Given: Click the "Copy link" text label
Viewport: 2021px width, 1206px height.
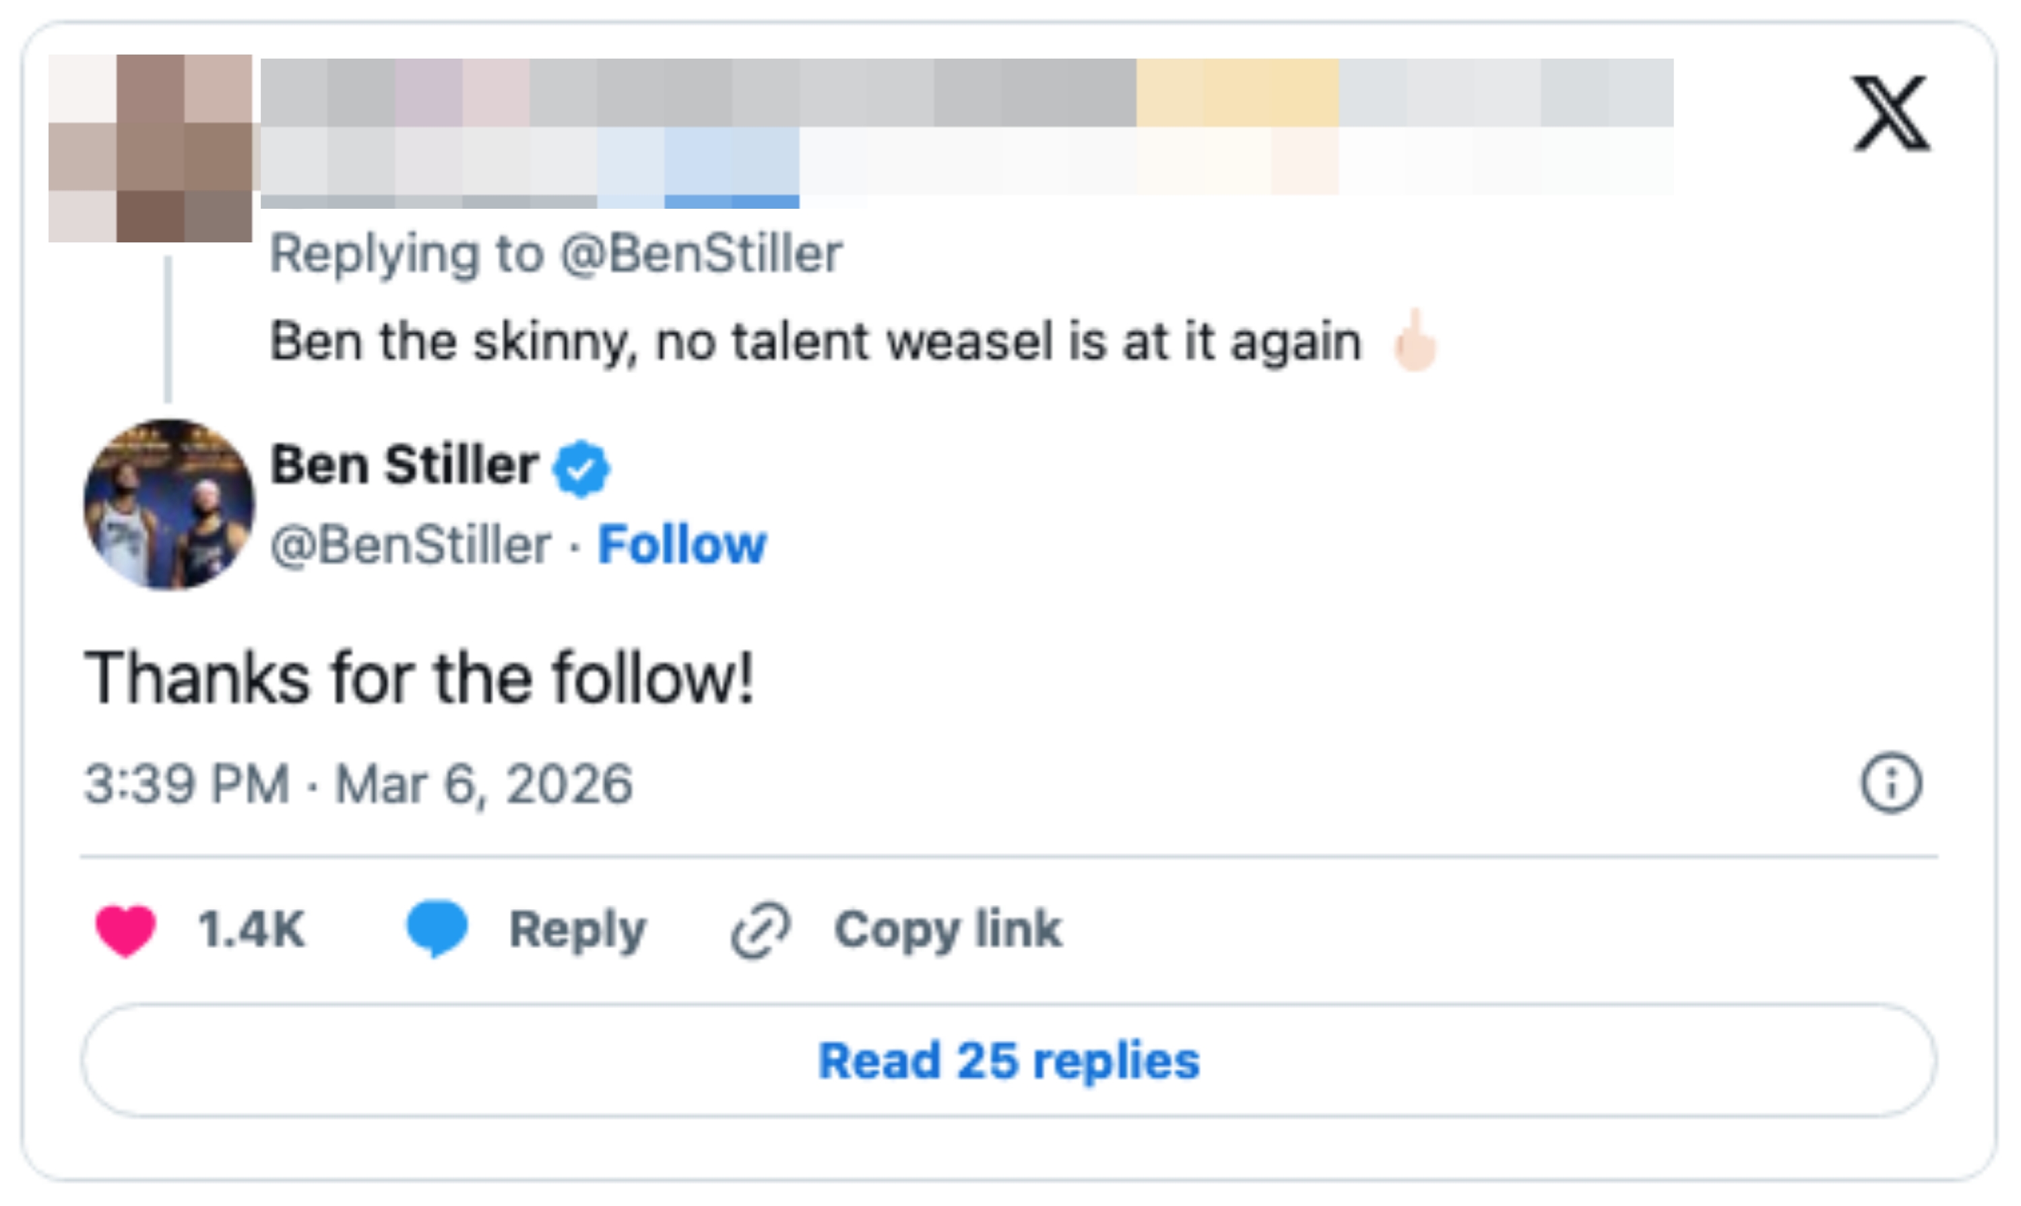Looking at the screenshot, I should 948,930.
